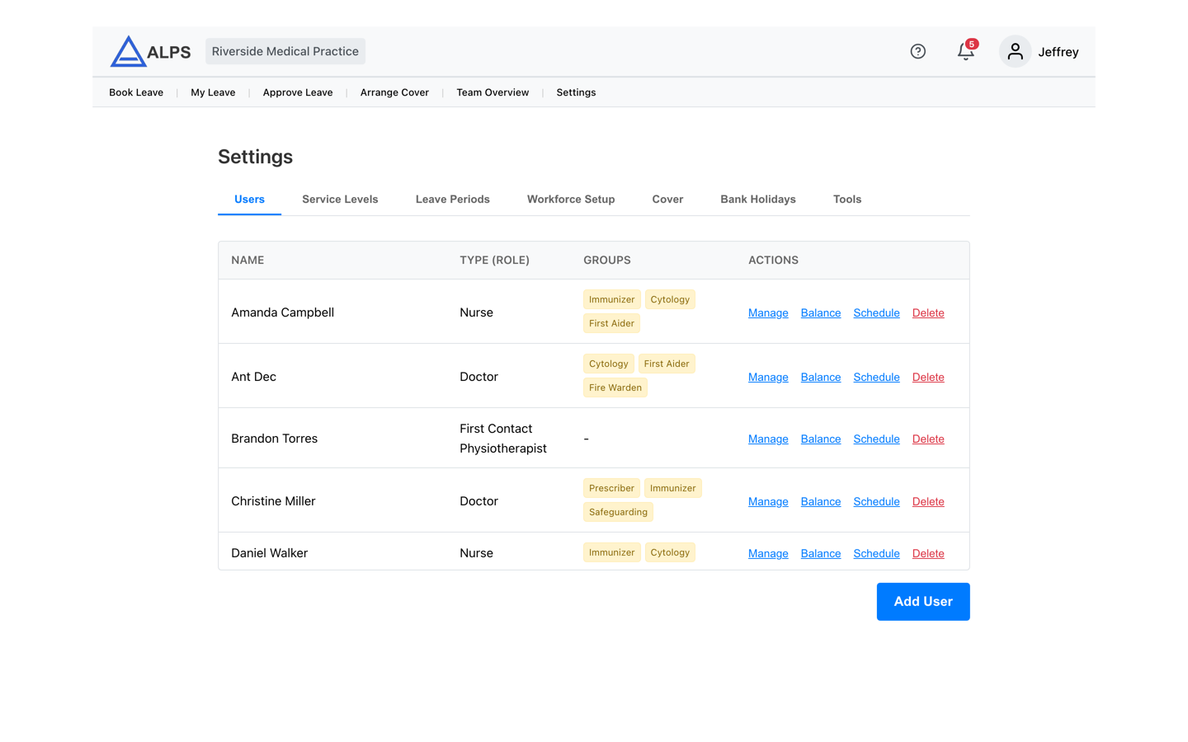The image size is (1188, 742).
Task: Click Schedule for Amanda Campbell
Action: point(876,312)
